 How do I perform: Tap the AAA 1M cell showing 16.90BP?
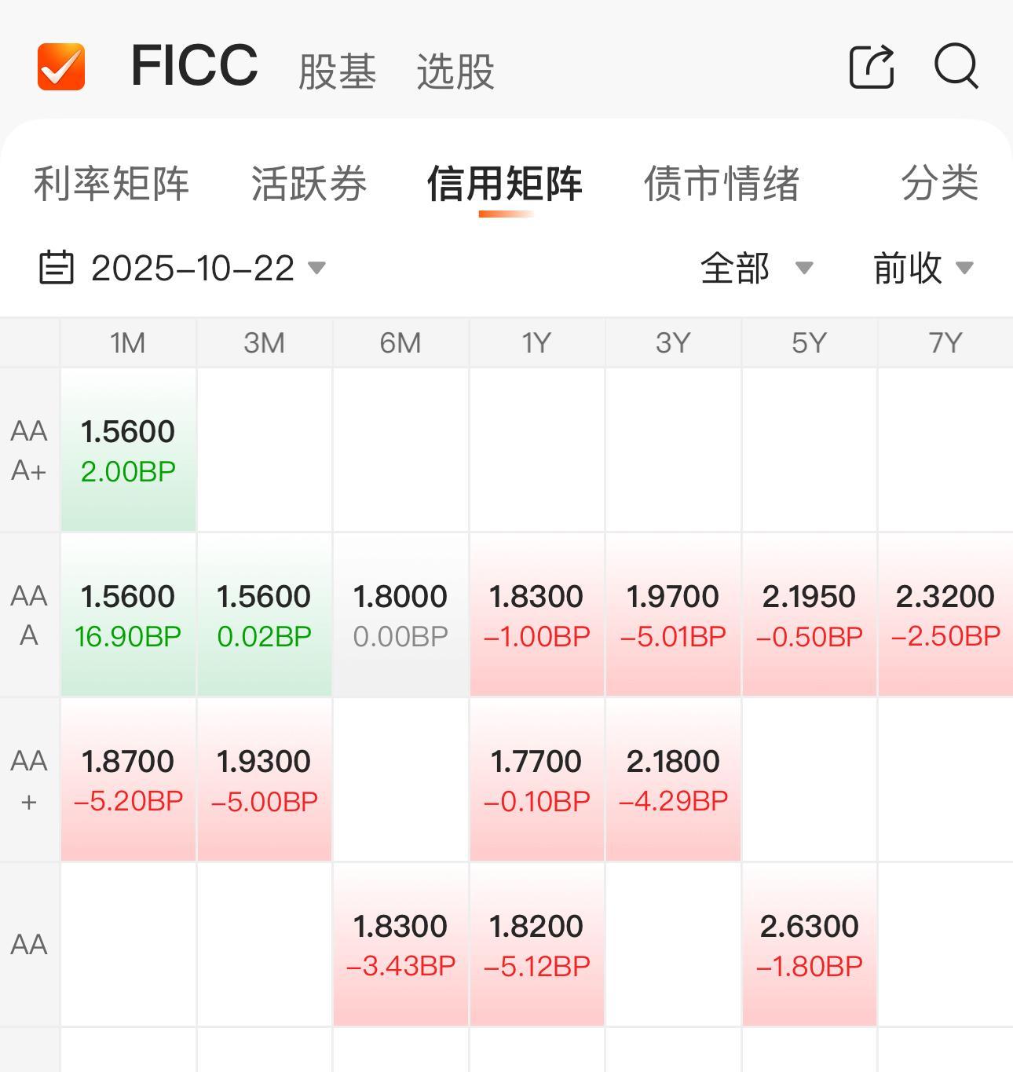127,615
